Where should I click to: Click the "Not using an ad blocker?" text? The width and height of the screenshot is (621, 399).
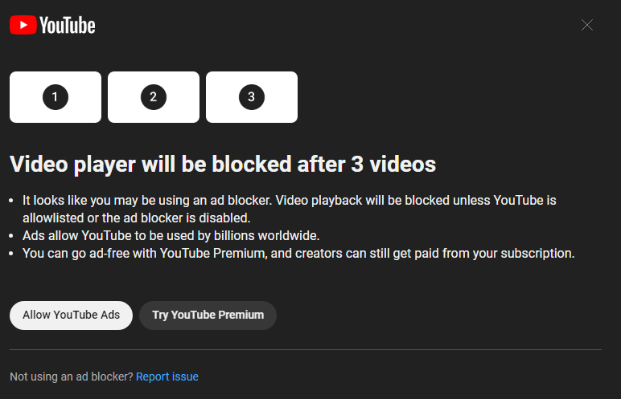point(72,377)
